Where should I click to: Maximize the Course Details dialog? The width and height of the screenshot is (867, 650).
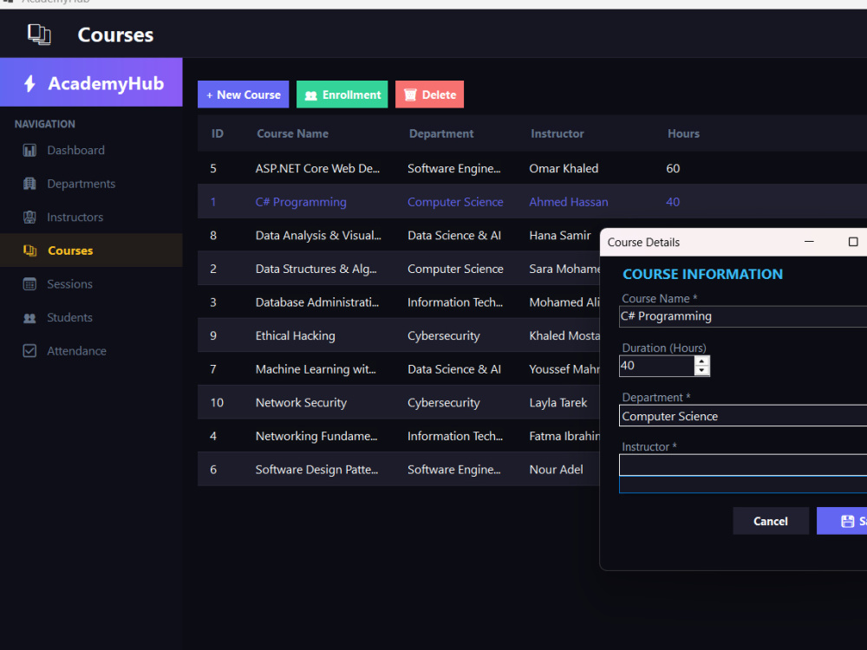[x=853, y=242]
